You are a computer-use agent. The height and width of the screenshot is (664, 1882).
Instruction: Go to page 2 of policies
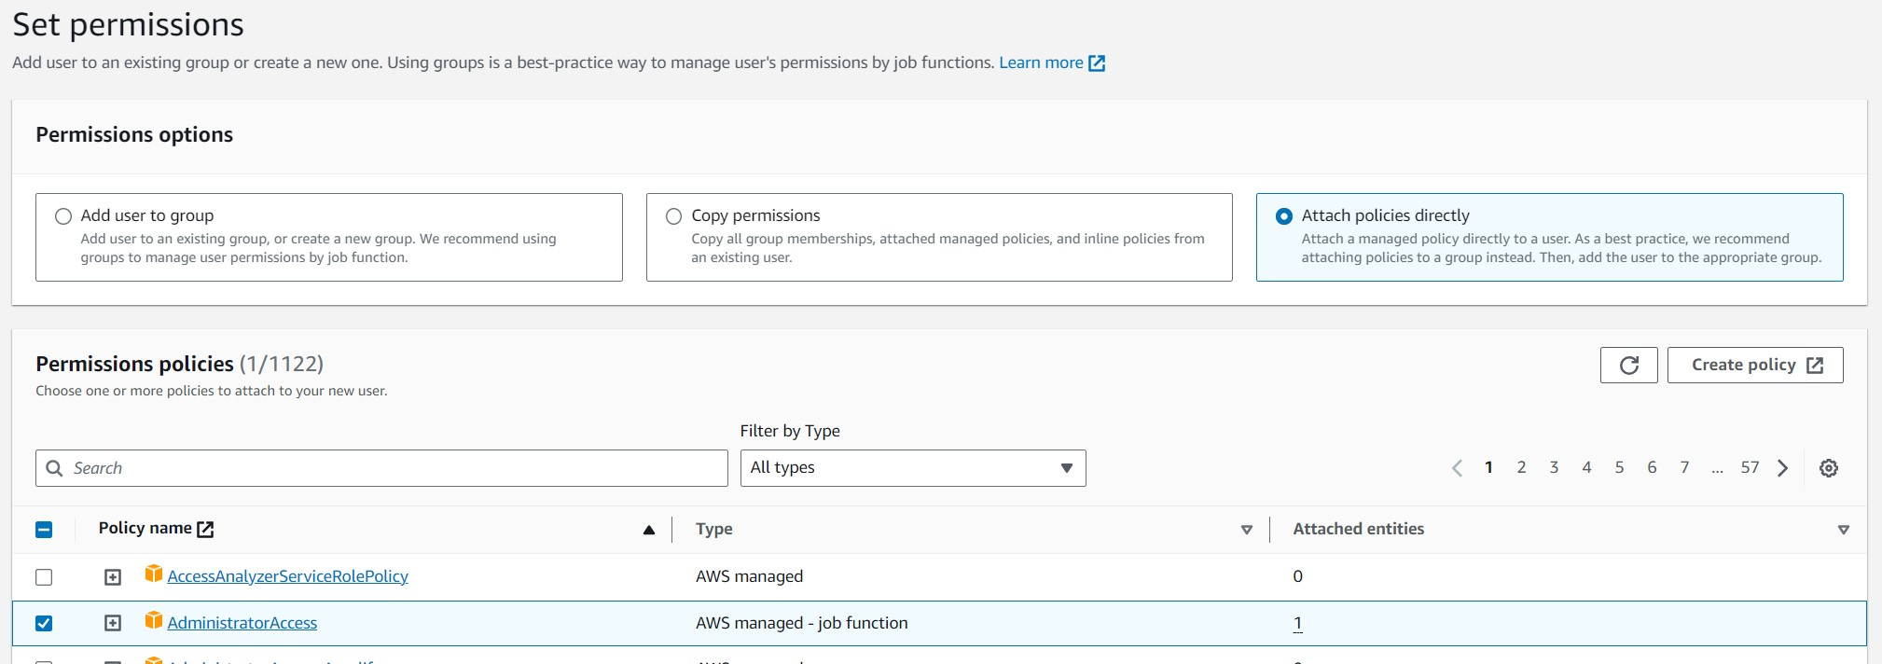(x=1521, y=467)
